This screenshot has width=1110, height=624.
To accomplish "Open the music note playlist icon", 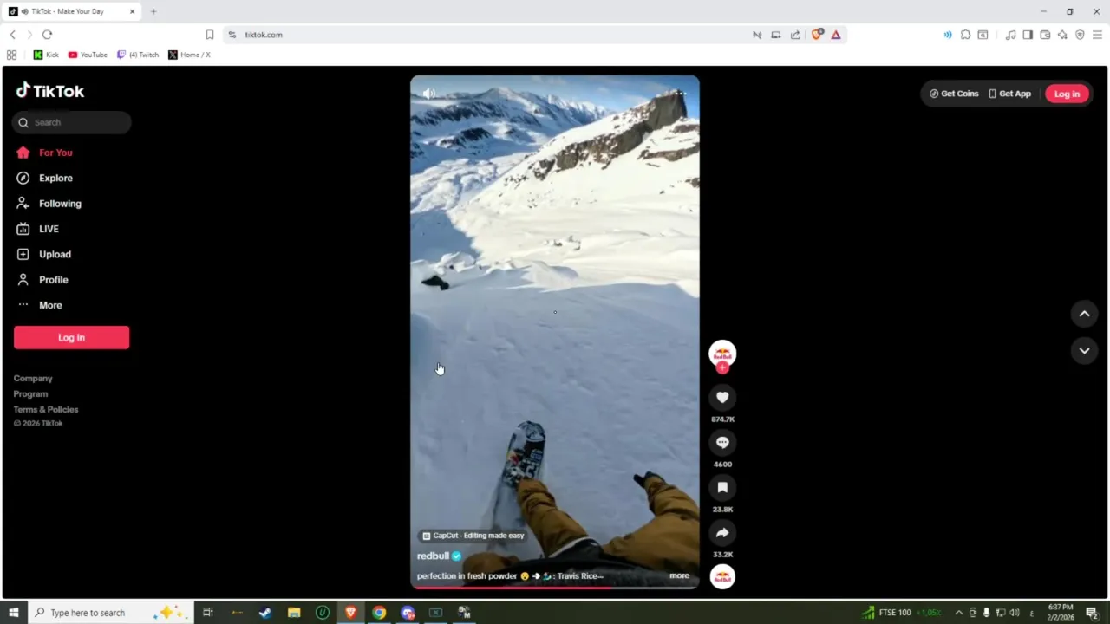I will (x=1010, y=35).
